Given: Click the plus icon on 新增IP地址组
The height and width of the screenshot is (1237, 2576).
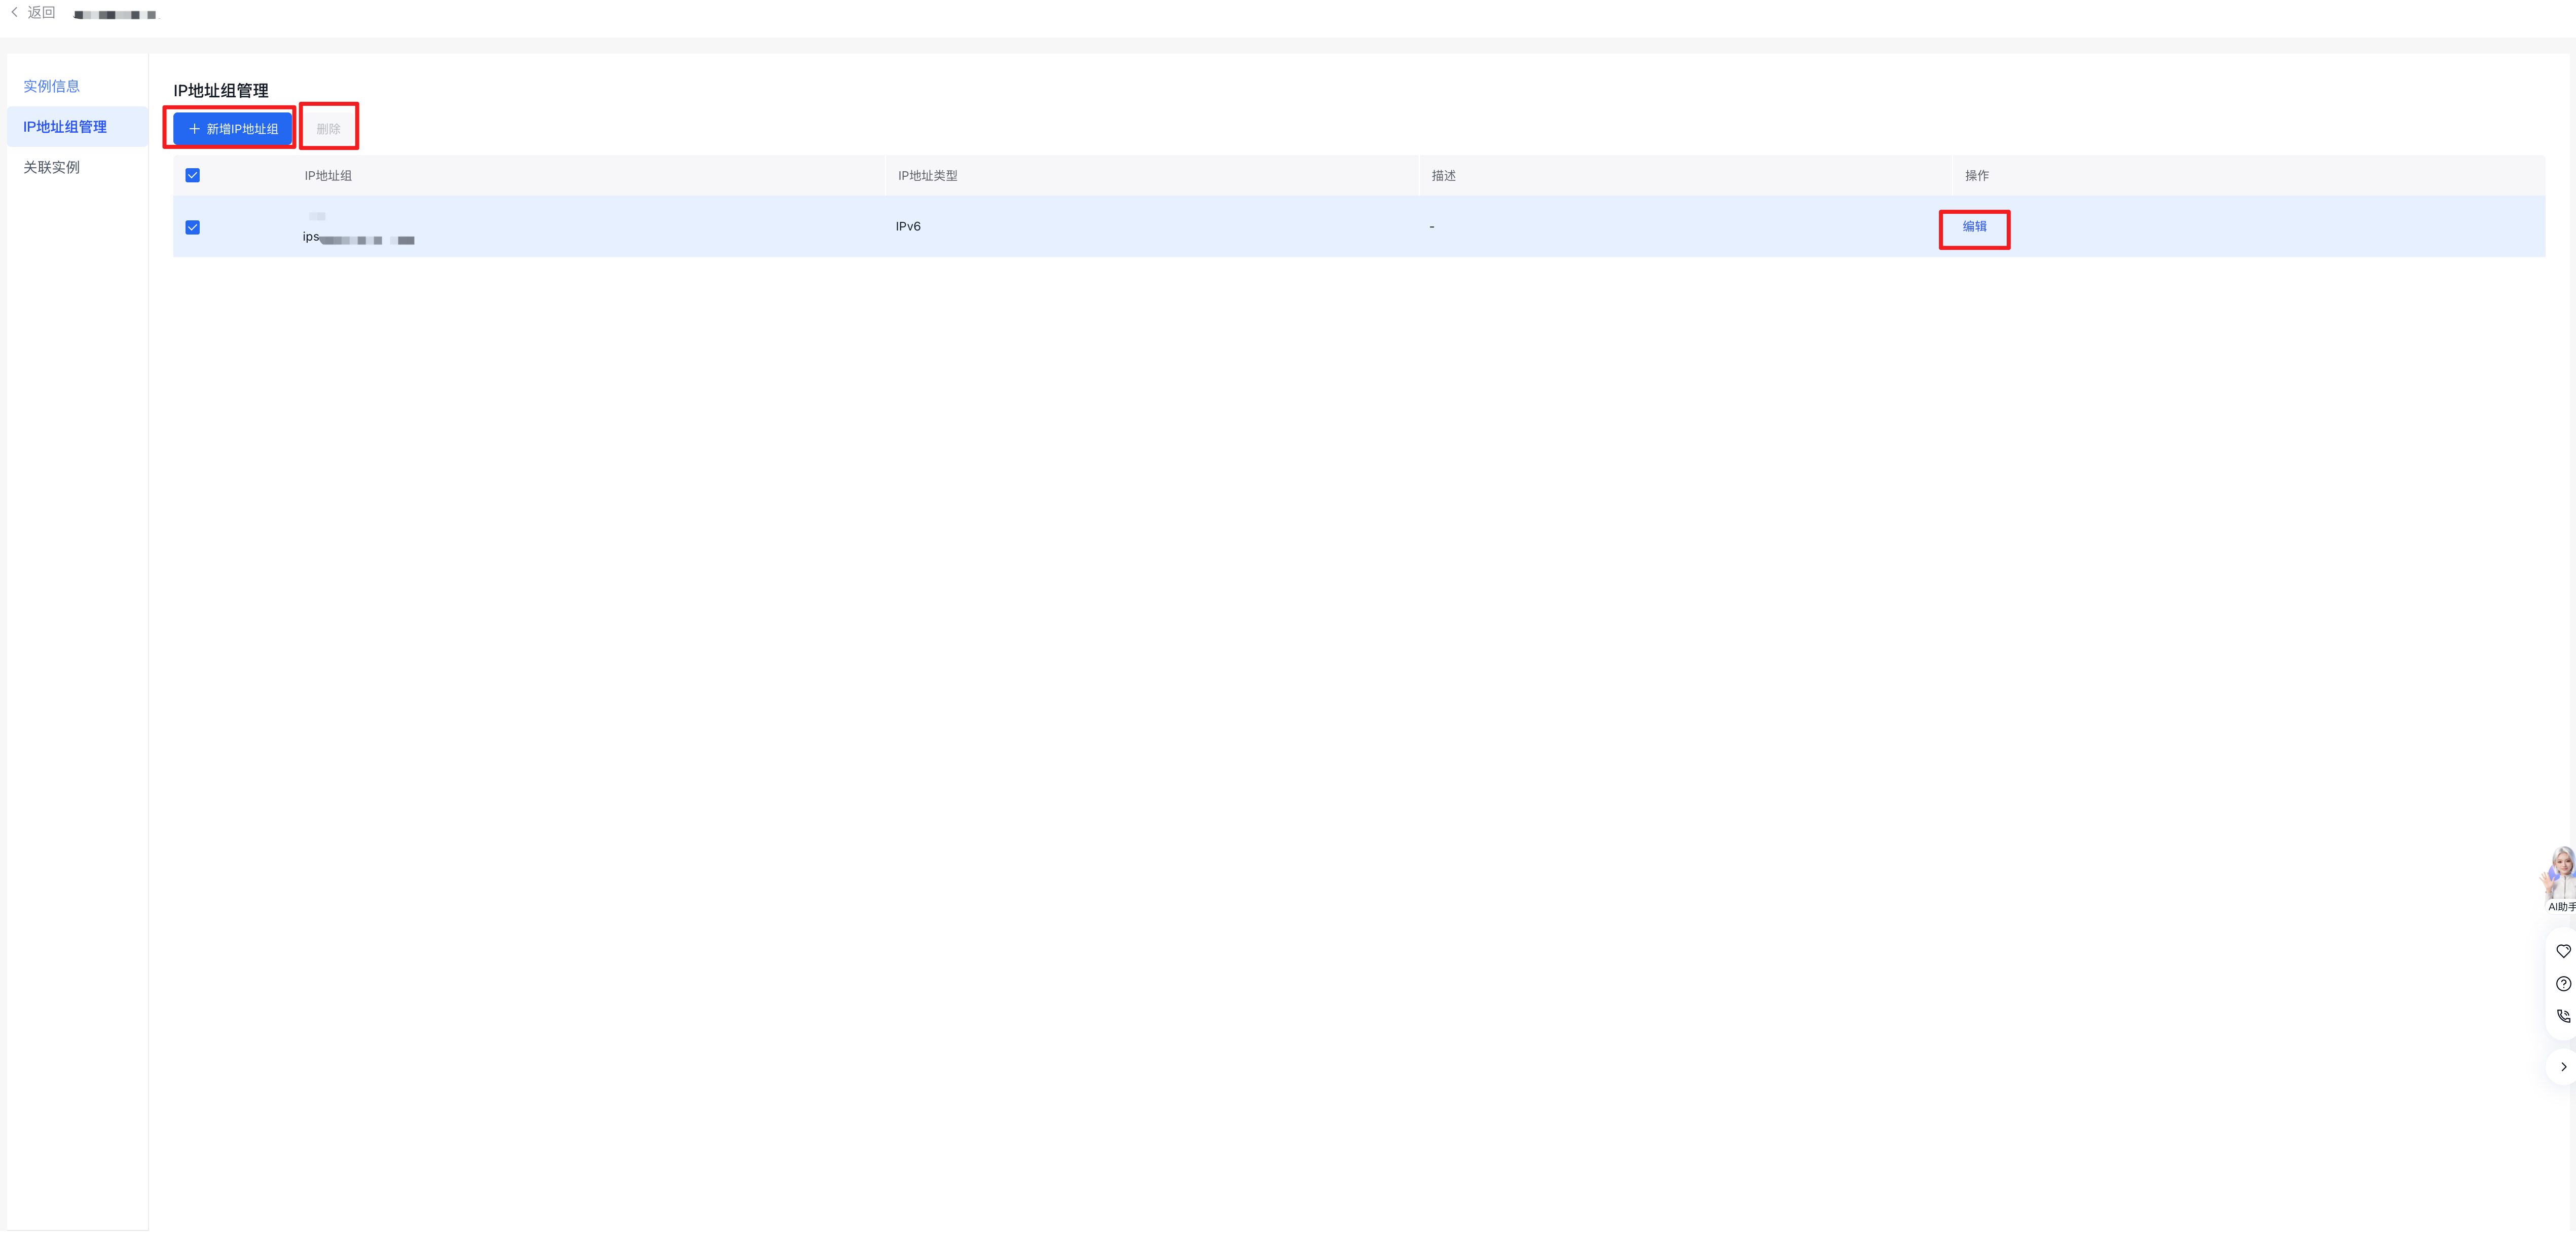Looking at the screenshot, I should [195, 129].
